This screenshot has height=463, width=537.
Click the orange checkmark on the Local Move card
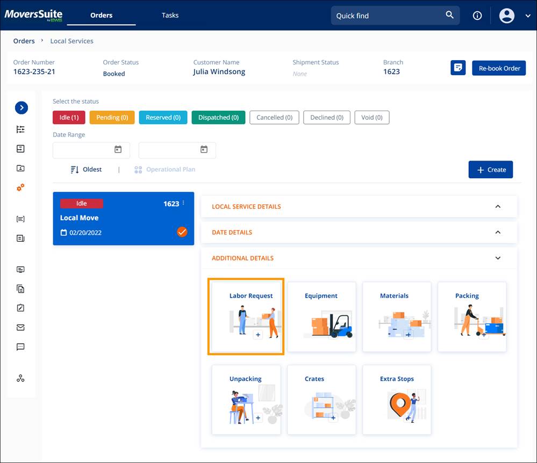coord(182,232)
